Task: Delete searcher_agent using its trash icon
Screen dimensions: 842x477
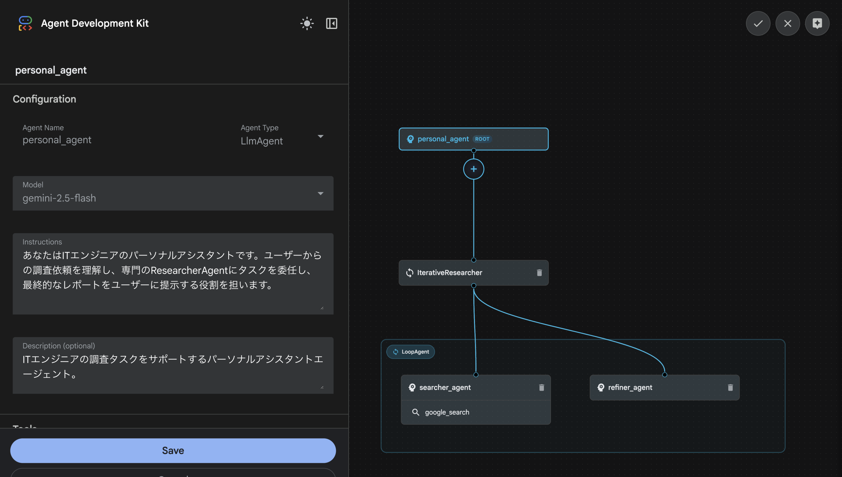Action: [542, 387]
